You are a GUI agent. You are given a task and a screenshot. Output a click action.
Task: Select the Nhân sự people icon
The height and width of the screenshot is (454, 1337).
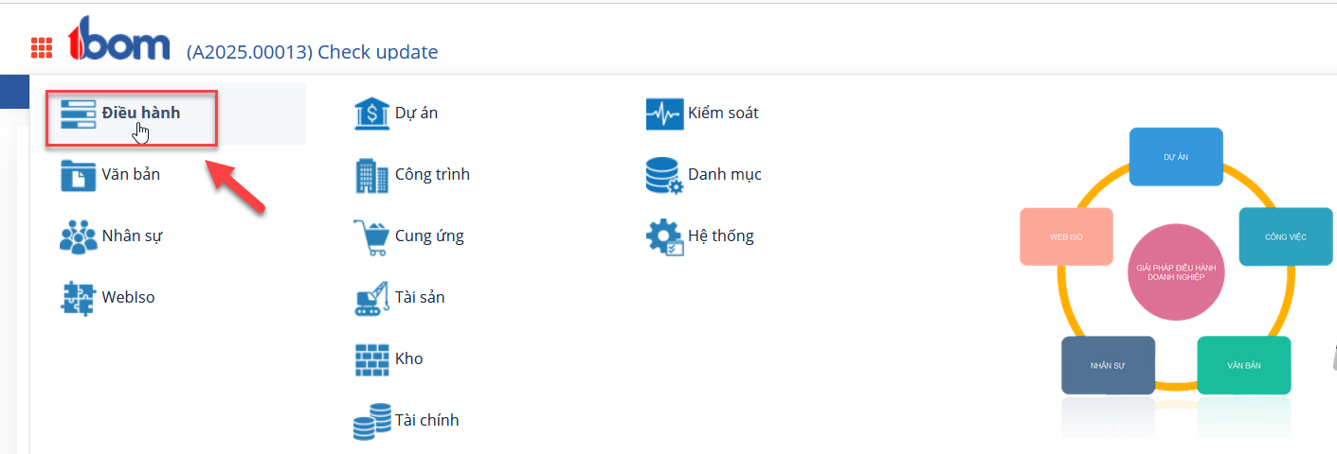[78, 236]
